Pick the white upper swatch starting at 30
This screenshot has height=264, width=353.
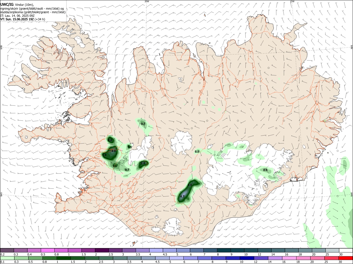pyautogui.click(x=346, y=251)
